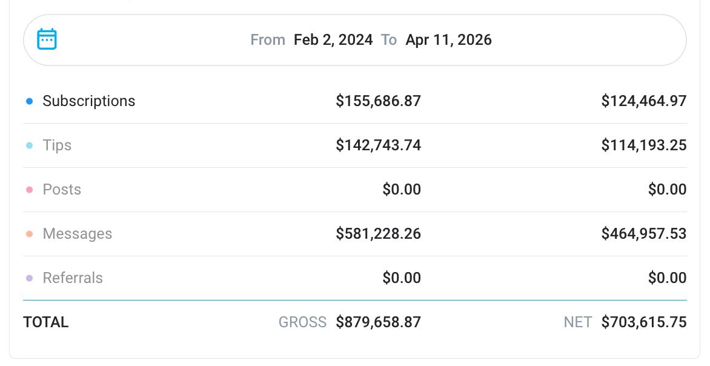Select the Tips category label
This screenshot has width=710, height=366.
pos(57,145)
